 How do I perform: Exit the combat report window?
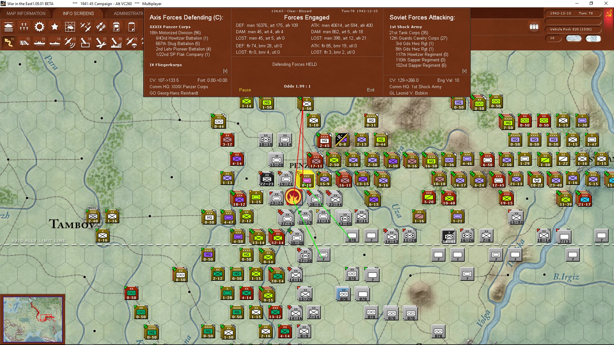371,90
